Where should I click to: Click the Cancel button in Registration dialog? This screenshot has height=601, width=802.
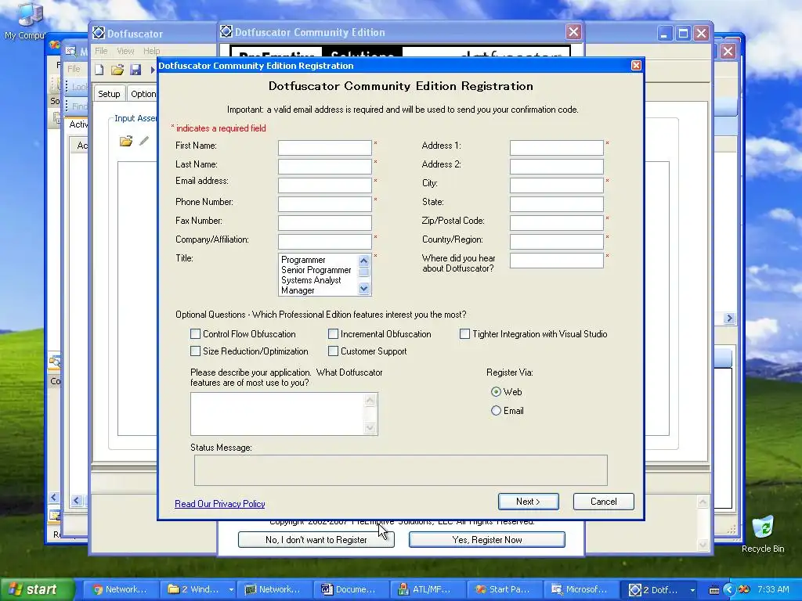[x=604, y=502]
